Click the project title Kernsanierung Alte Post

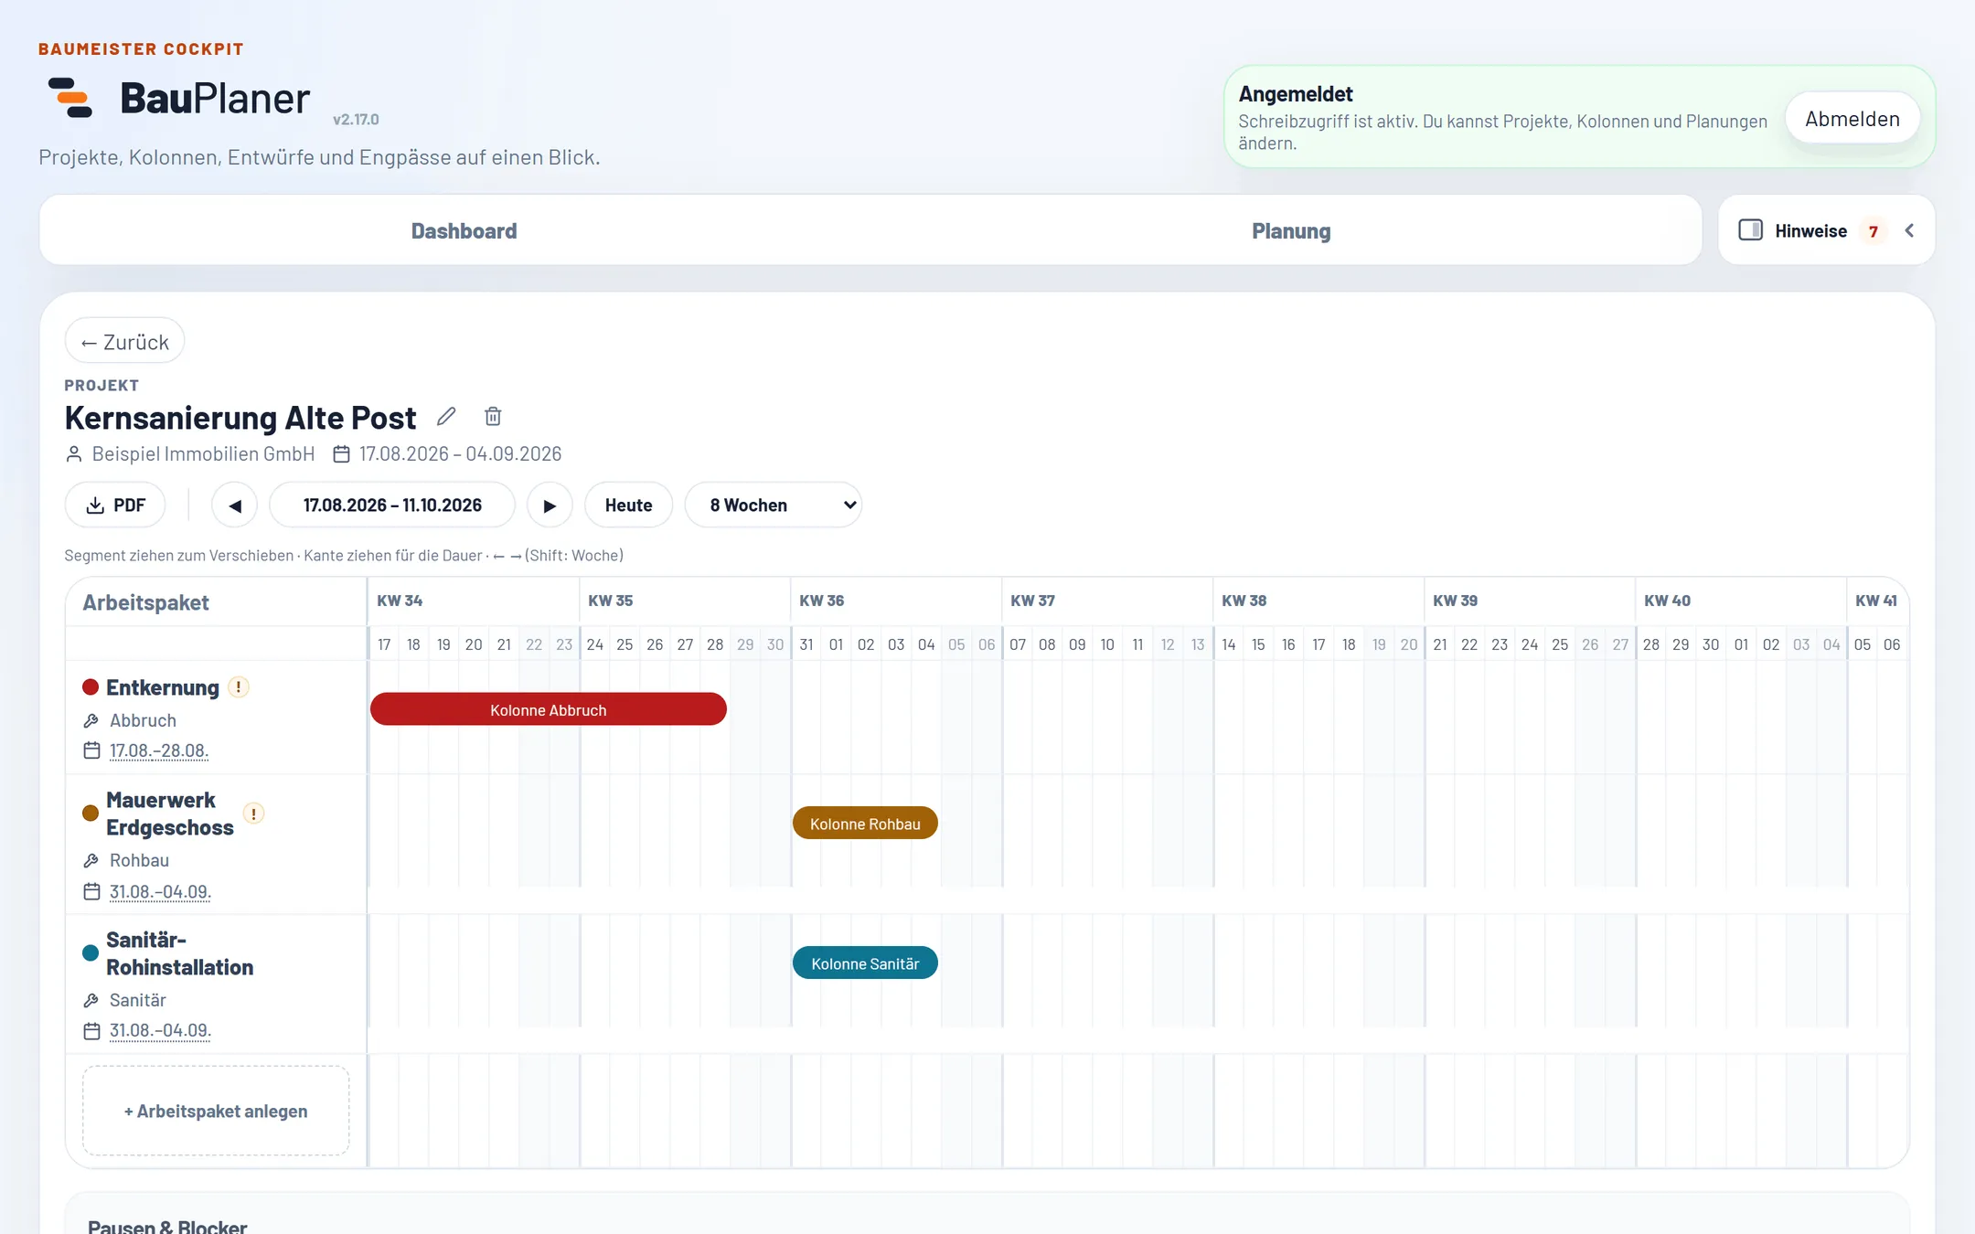tap(240, 418)
